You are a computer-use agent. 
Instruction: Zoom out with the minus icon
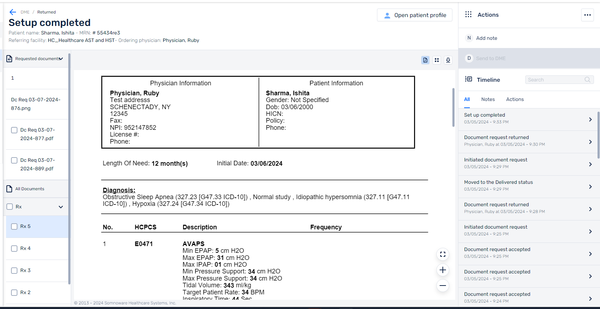(443, 286)
